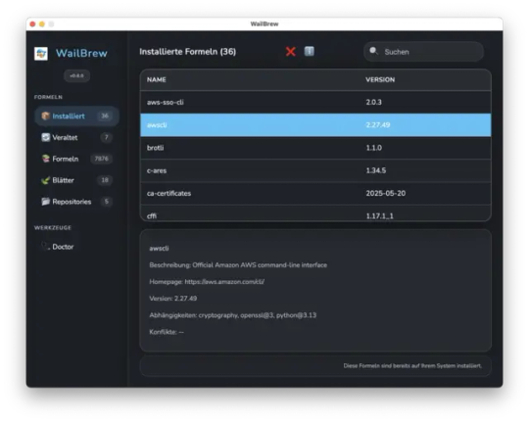This screenshot has width=529, height=422.
Task: Open the Installiert section
Action: (77, 117)
